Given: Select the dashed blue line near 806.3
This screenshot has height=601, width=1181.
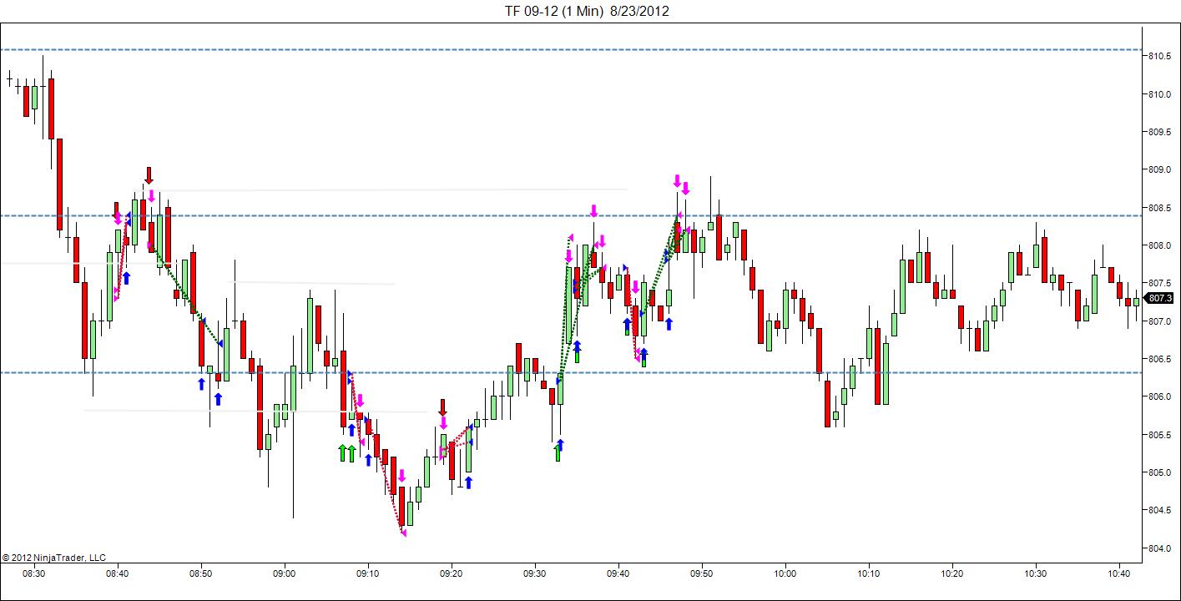Looking at the screenshot, I should [x=571, y=372].
